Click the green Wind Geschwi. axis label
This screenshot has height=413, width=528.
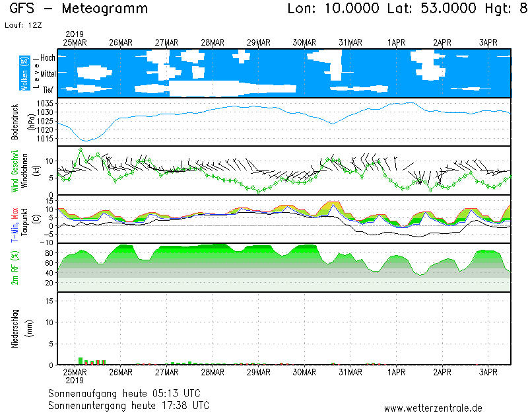[15, 171]
